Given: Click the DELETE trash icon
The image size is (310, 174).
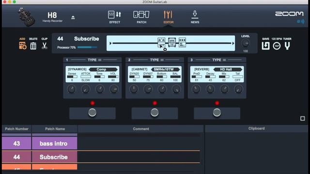Looking at the screenshot, I should click(33, 46).
